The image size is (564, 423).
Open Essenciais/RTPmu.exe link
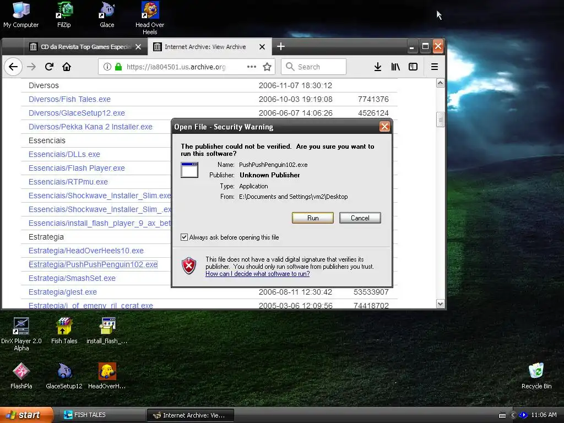coord(68,182)
